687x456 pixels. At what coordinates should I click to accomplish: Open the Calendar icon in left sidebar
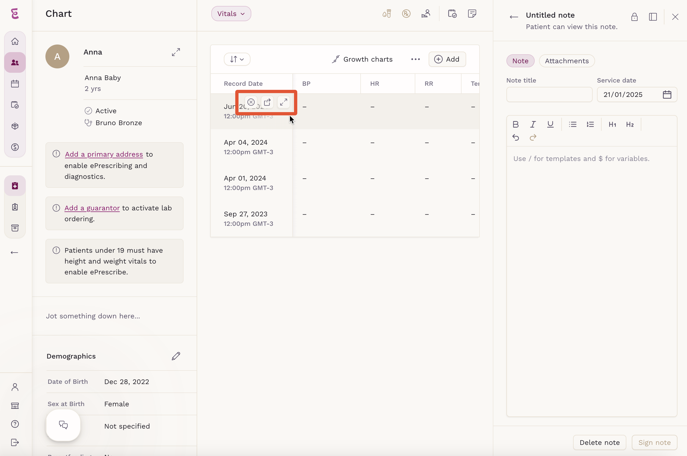15,84
